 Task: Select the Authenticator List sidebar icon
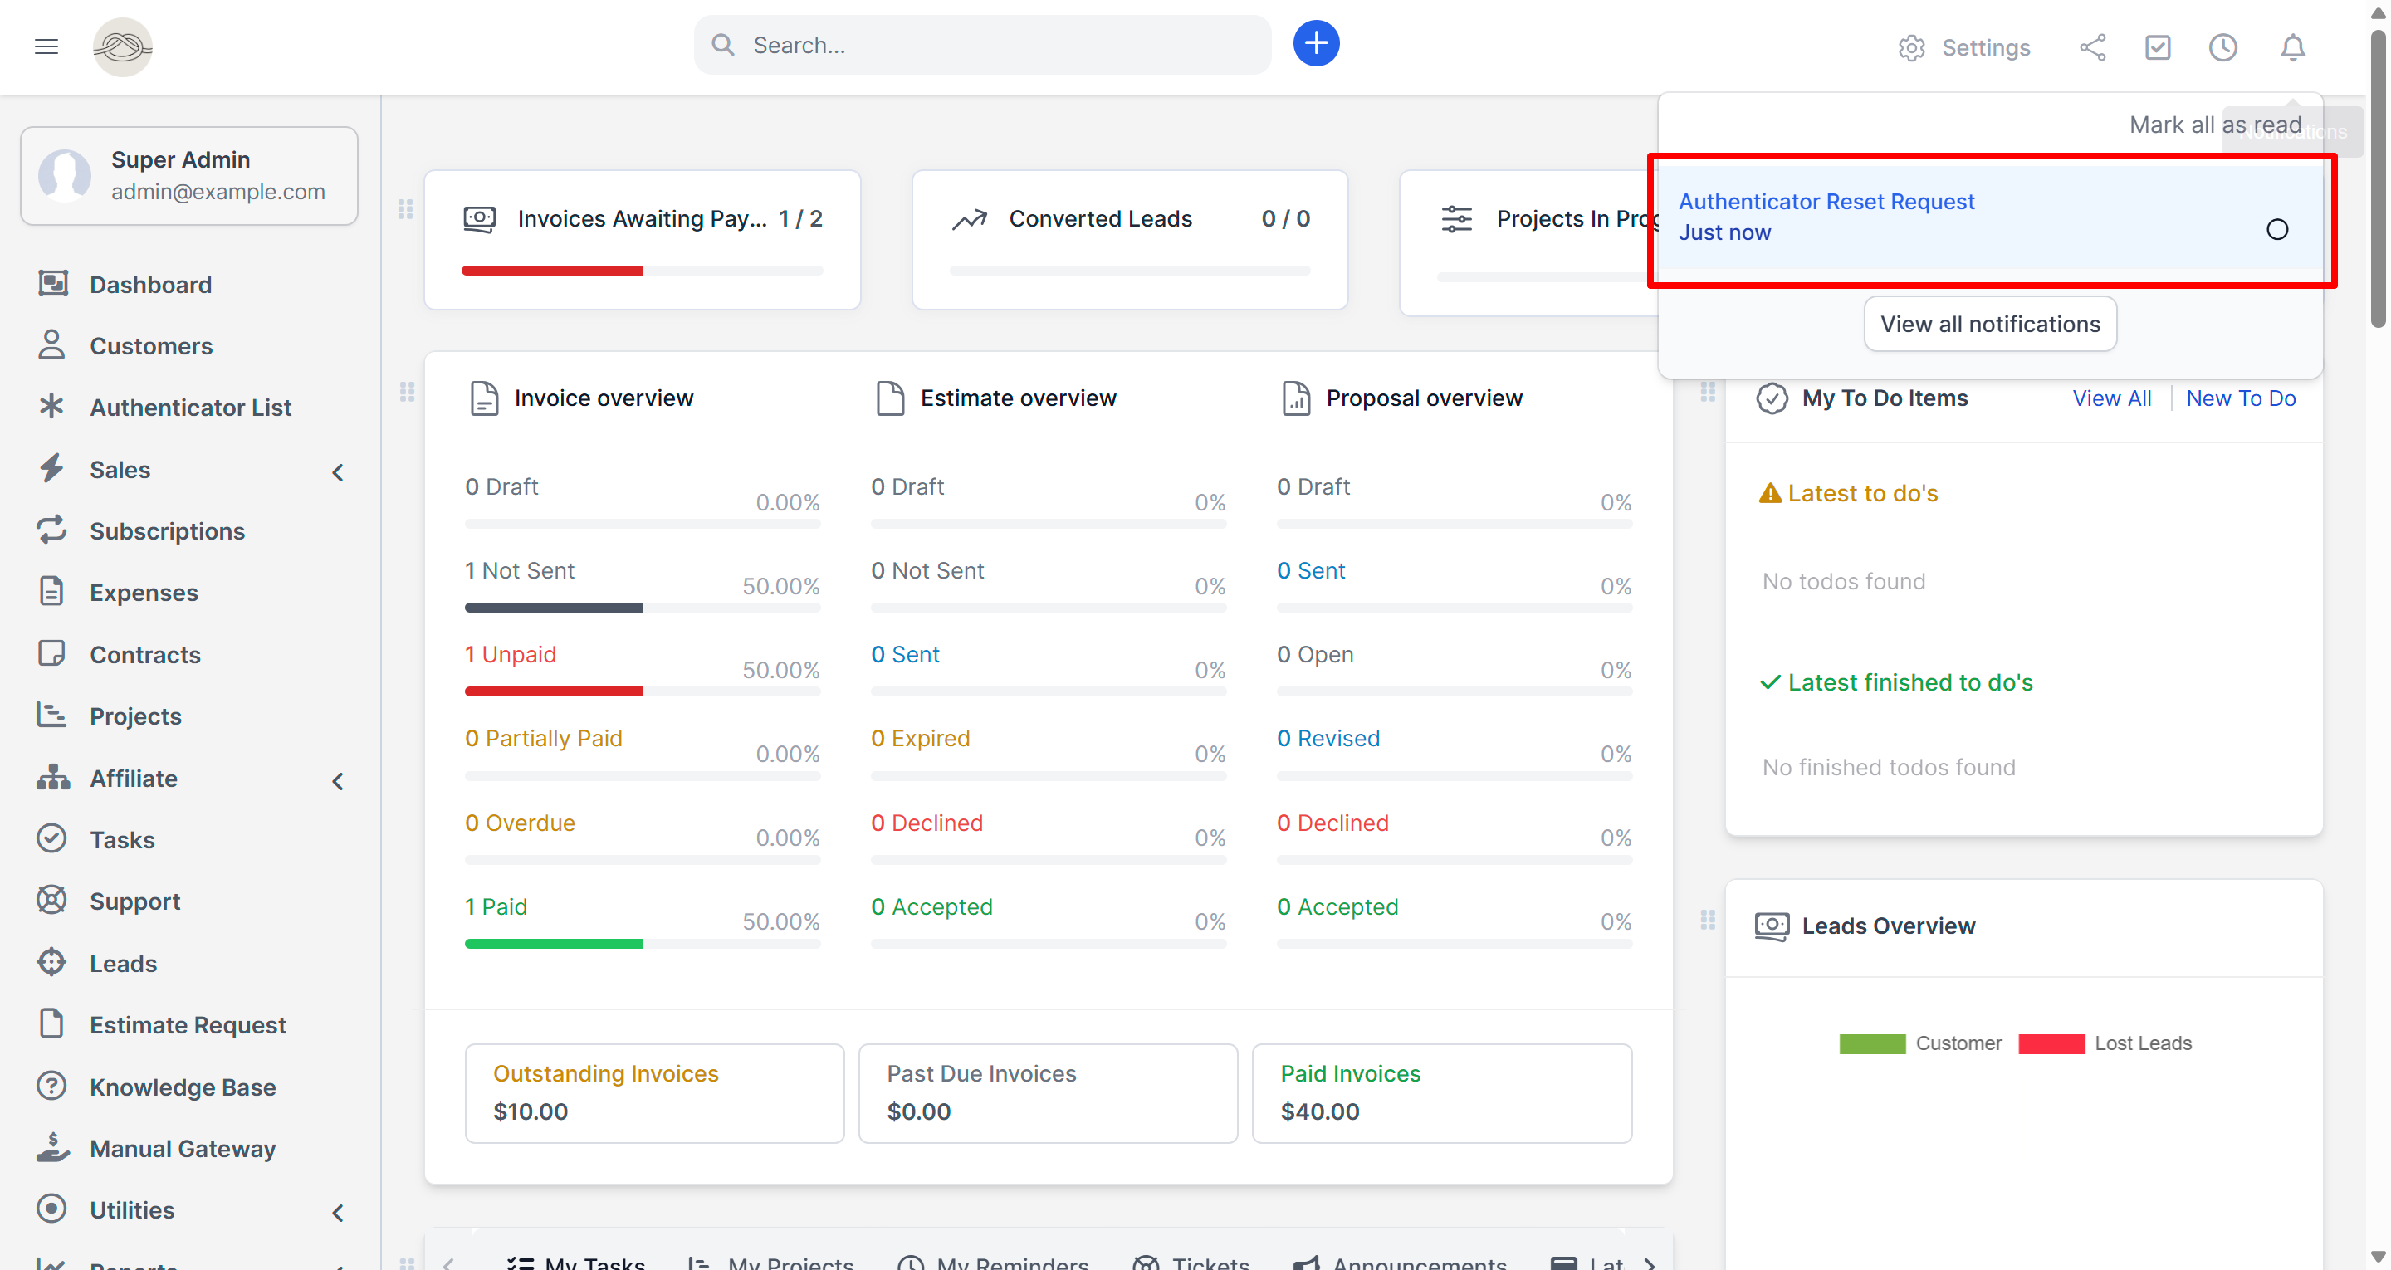click(x=52, y=407)
